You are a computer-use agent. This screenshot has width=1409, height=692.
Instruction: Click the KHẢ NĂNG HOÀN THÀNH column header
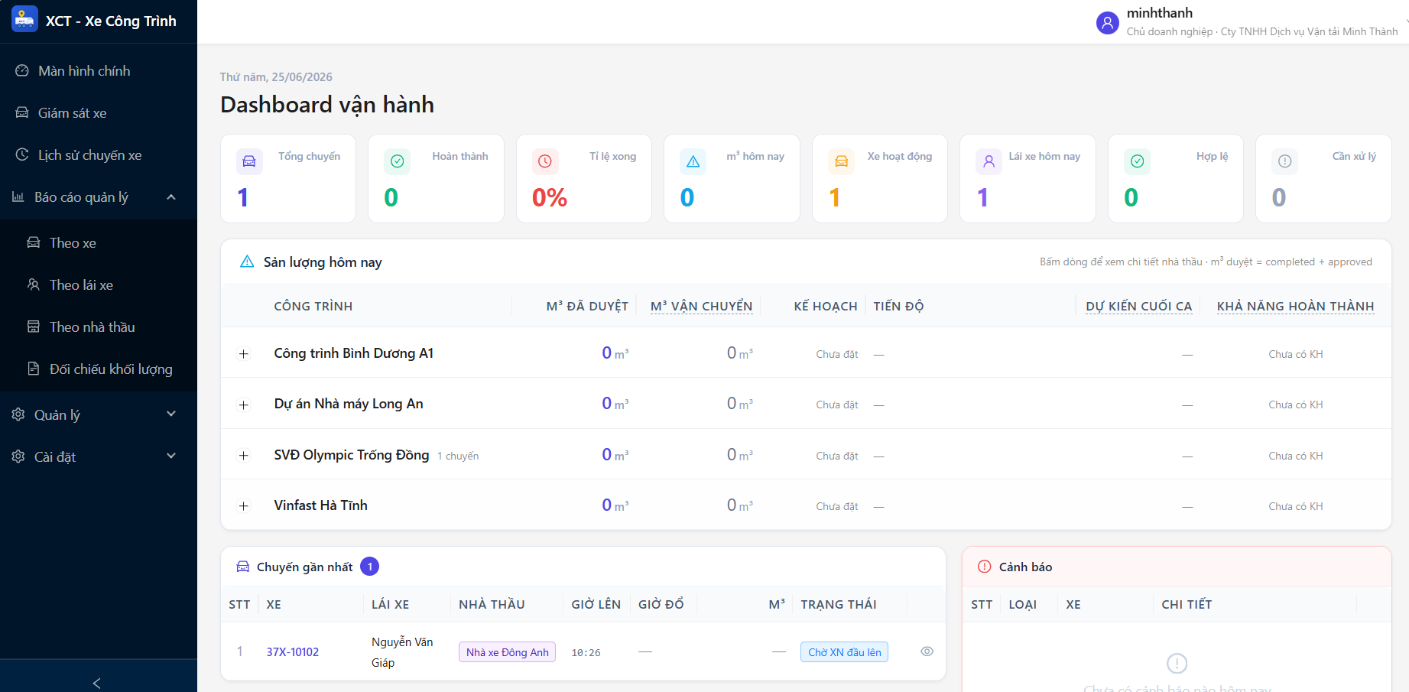1295,307
